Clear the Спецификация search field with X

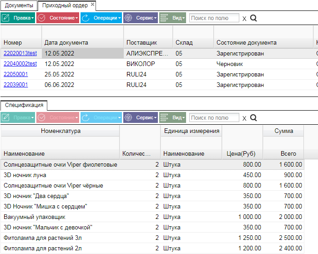[x=244, y=118]
